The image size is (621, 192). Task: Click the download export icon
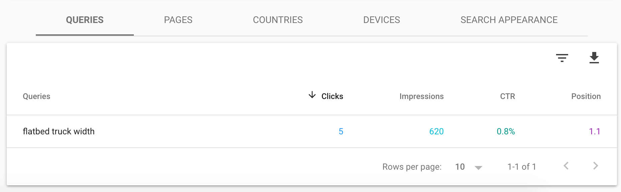pyautogui.click(x=594, y=58)
